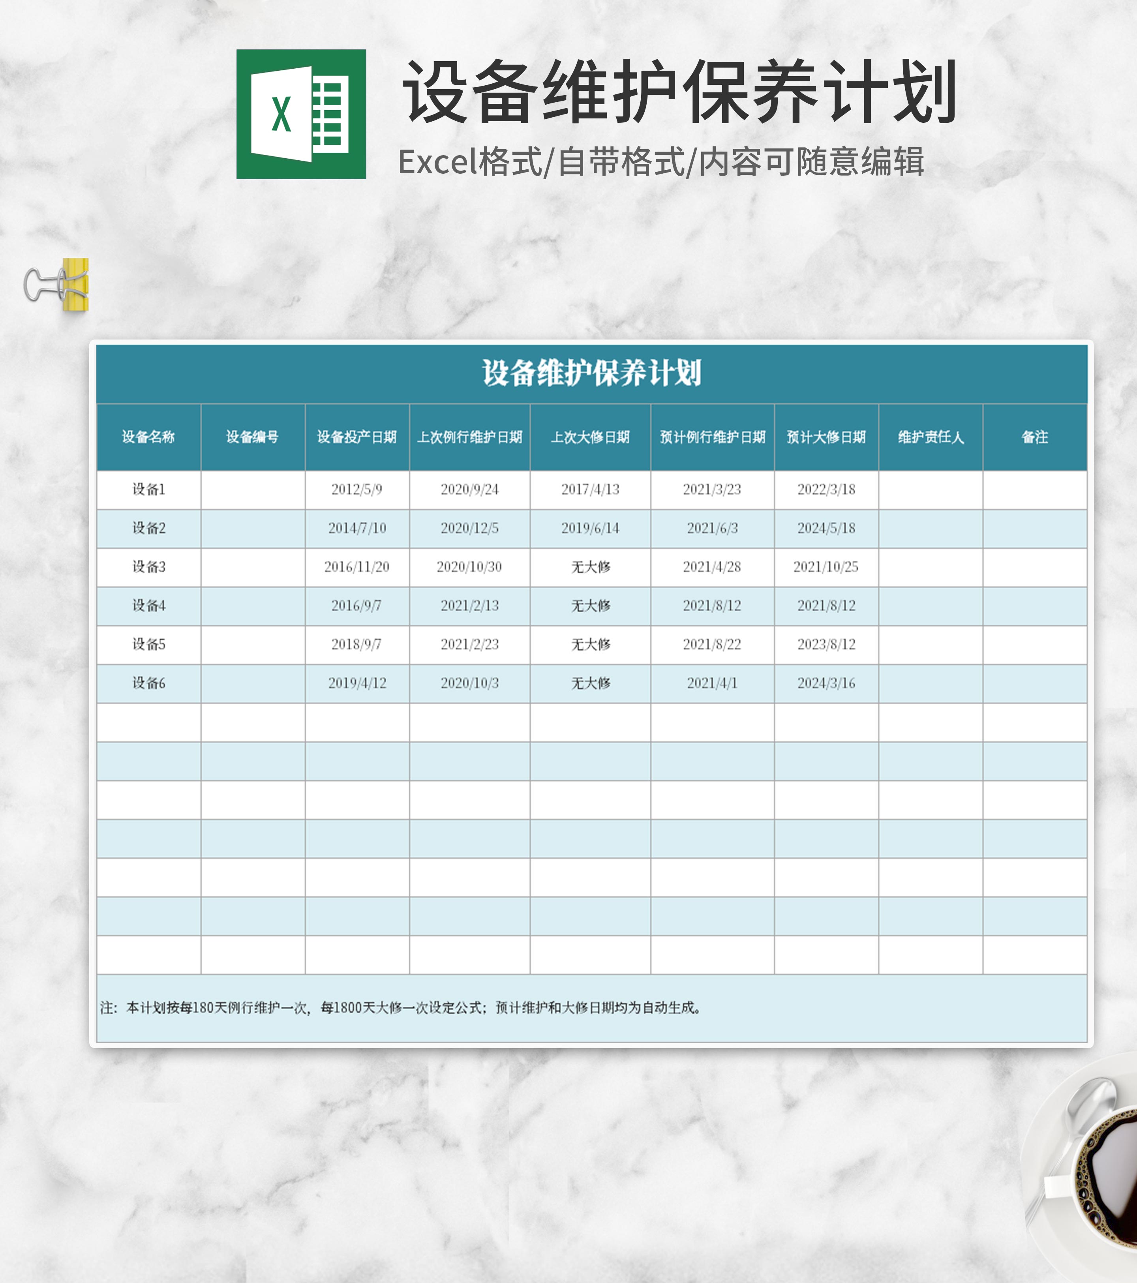This screenshot has width=1137, height=1283.
Task: Click the 上次例行维护日期 header cell
Action: coord(470,437)
